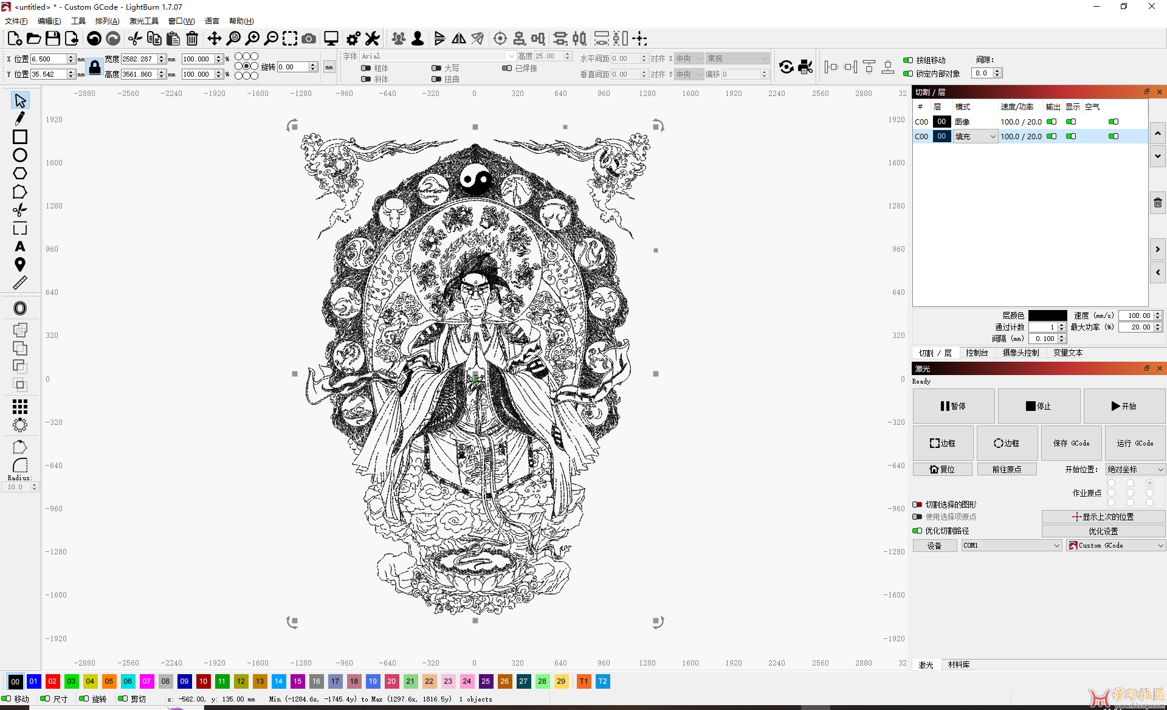Expand Cuts panel with right chevron

[1158, 249]
